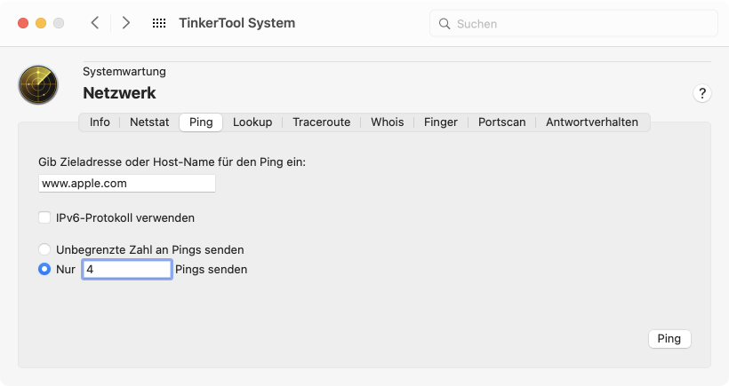Click the radar Netzwerk icon
729x386 pixels.
(x=38, y=84)
